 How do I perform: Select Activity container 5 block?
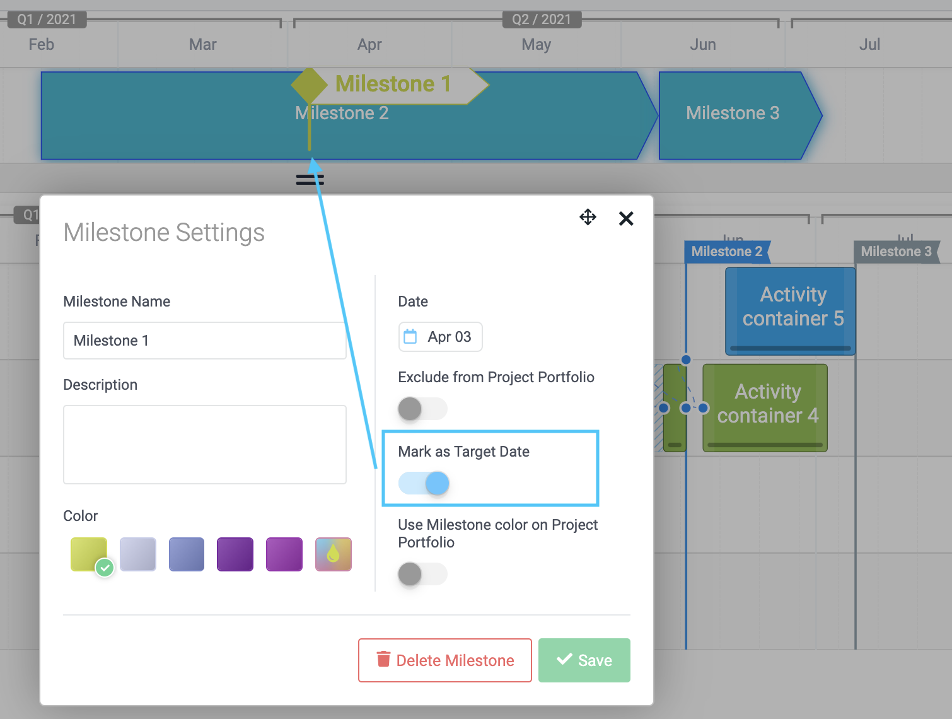(791, 309)
